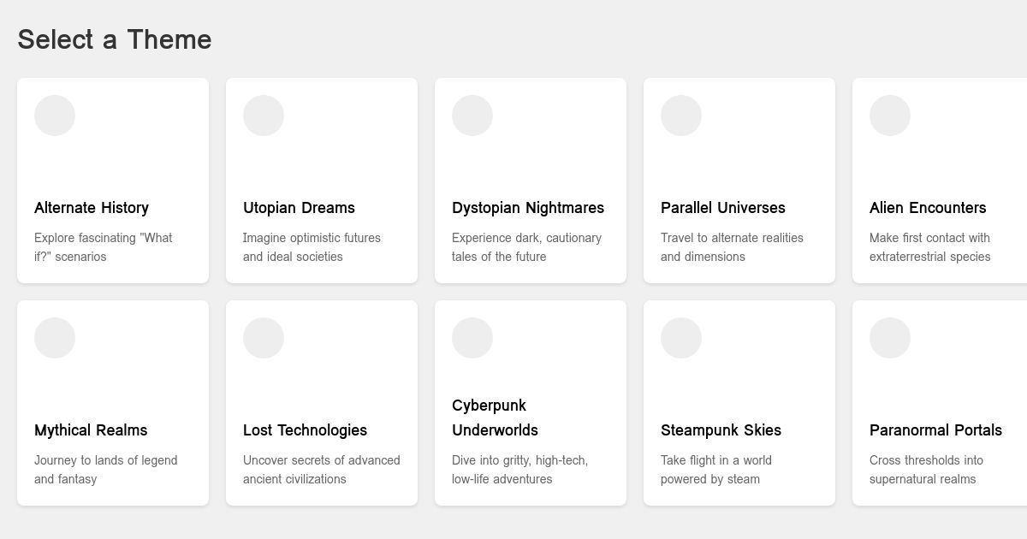The image size is (1027, 539).
Task: Click the Paranormal Portals circle icon
Action: point(889,337)
